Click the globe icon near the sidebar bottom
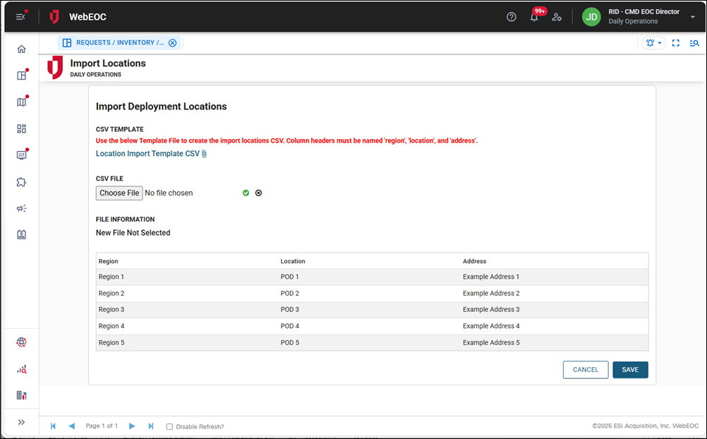Image resolution: width=707 pixels, height=439 pixels. click(x=21, y=342)
